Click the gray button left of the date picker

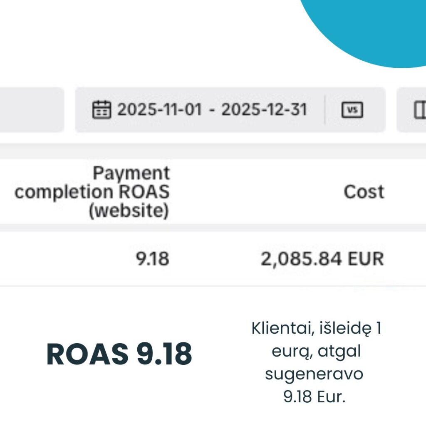pos(31,110)
